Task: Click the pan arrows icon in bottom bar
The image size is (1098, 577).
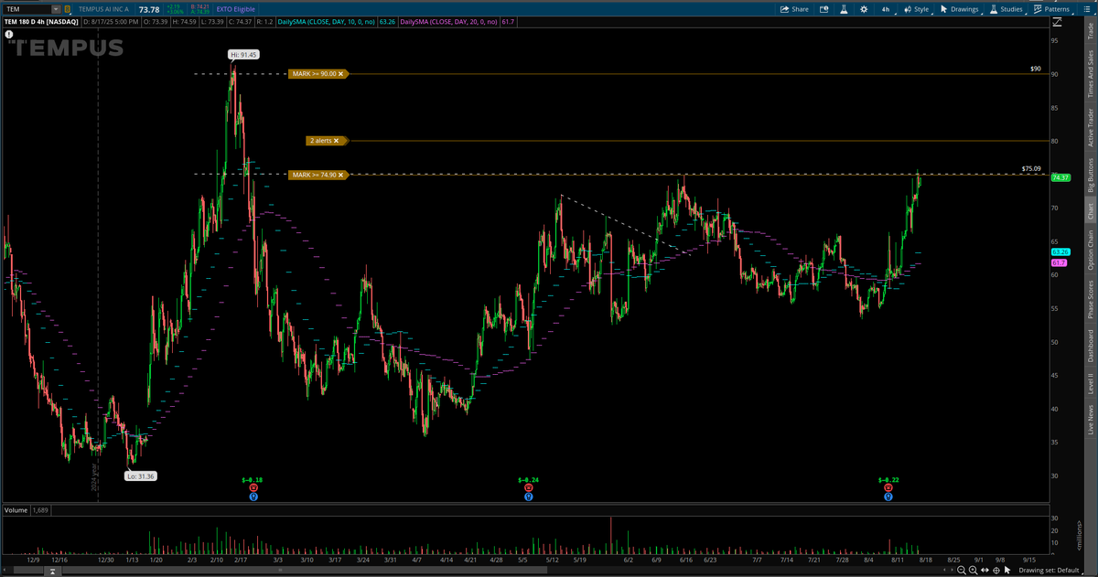Action: point(985,571)
